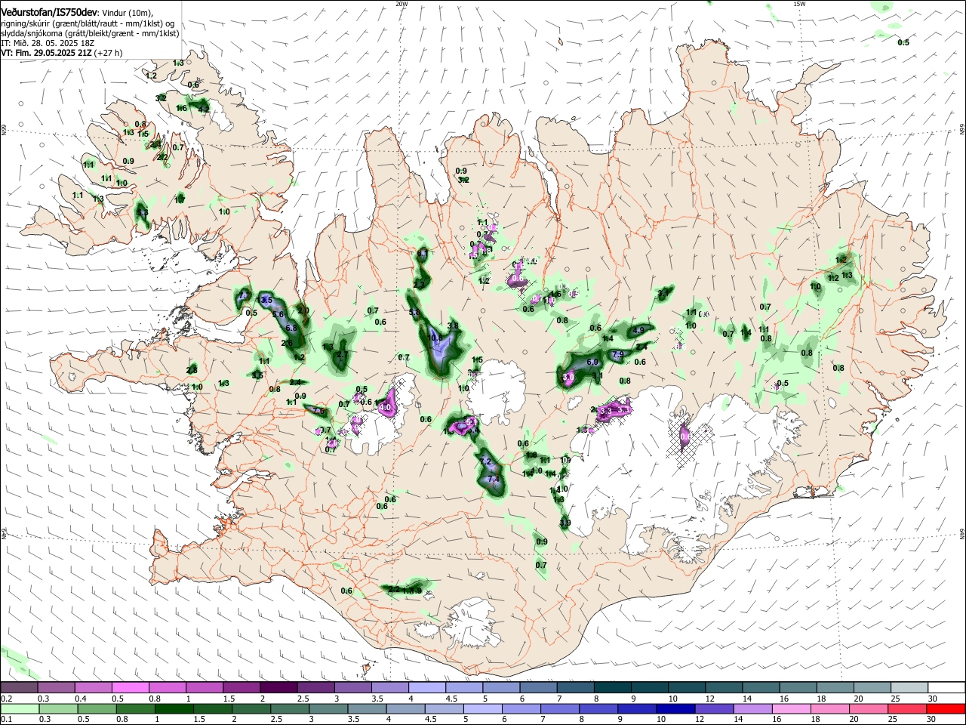Click the Veðurstofan/IS750dev title text
966x725 pixels.
[x=48, y=13]
